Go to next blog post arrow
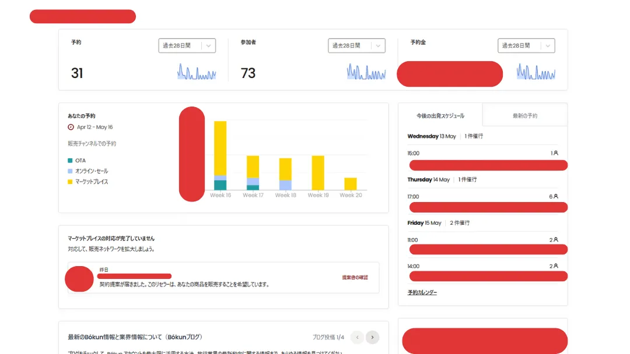 click(x=372, y=337)
